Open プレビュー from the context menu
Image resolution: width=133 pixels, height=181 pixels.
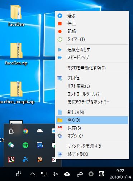(92, 78)
